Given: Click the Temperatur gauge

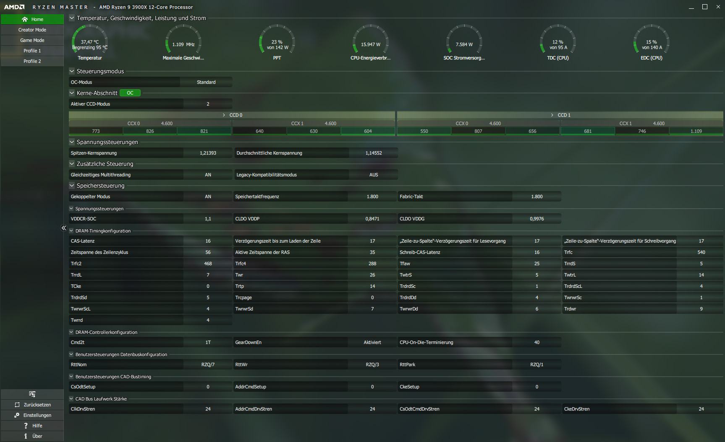Looking at the screenshot, I should coord(90,42).
